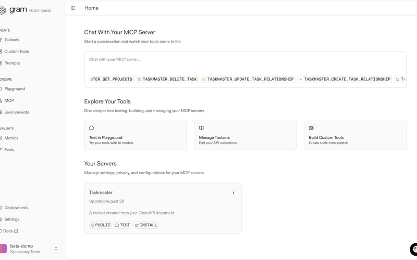
Task: Choose the TASKMASTER_CREATE_TASK_RELATIONSHIP chip
Action: pos(344,79)
